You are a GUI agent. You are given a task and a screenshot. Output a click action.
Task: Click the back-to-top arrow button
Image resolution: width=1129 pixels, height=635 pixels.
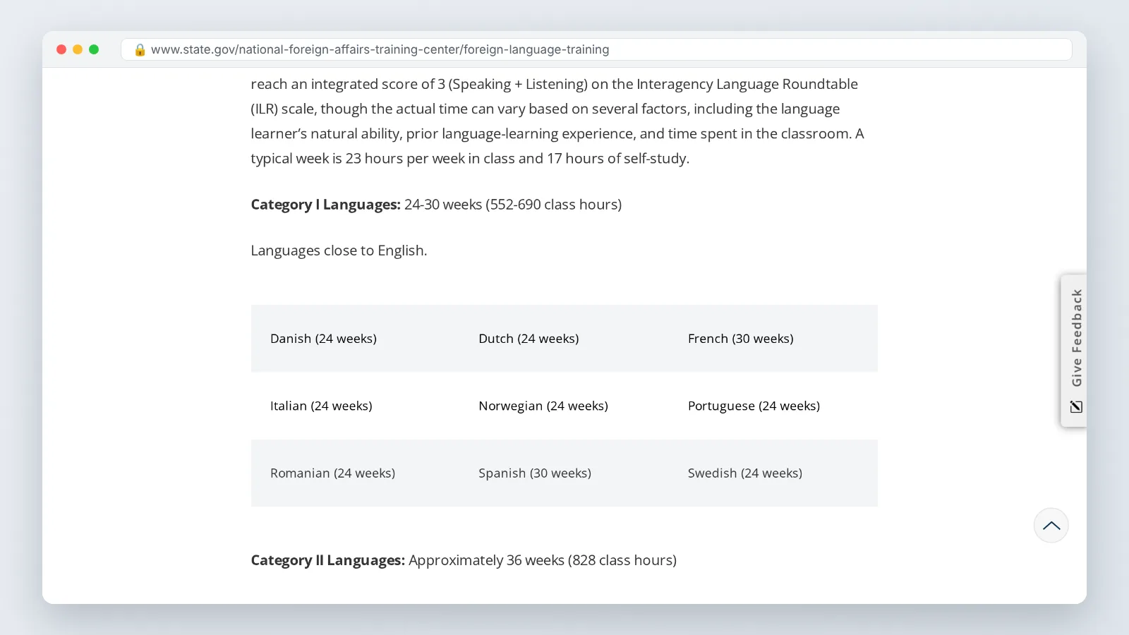pyautogui.click(x=1051, y=526)
